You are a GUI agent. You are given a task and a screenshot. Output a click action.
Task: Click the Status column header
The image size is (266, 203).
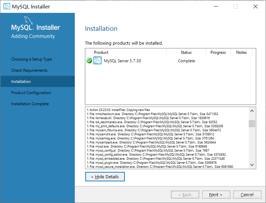click(186, 52)
